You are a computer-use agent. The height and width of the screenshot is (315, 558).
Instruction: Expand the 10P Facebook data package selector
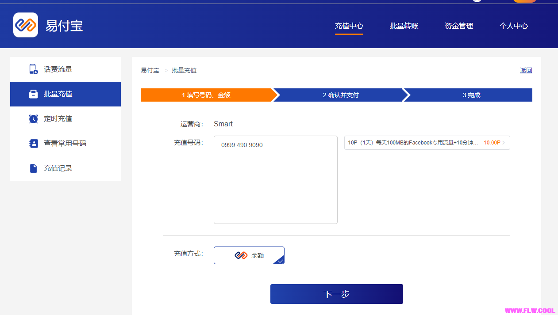pos(427,143)
